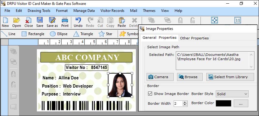The image size is (259, 116).
Task: Select the Triangle drawing tool
Action: (83, 34)
